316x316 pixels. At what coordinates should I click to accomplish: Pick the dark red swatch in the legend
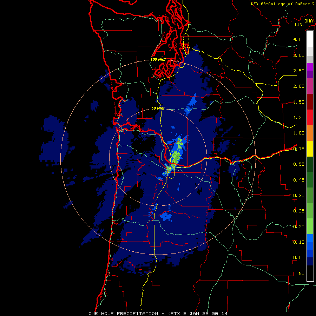click(310, 102)
